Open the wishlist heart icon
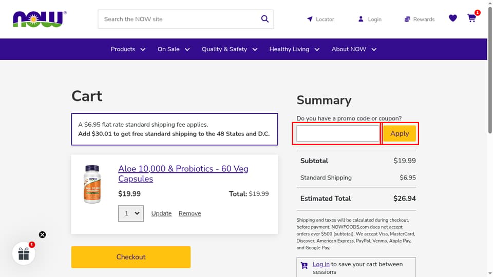 pos(453,18)
